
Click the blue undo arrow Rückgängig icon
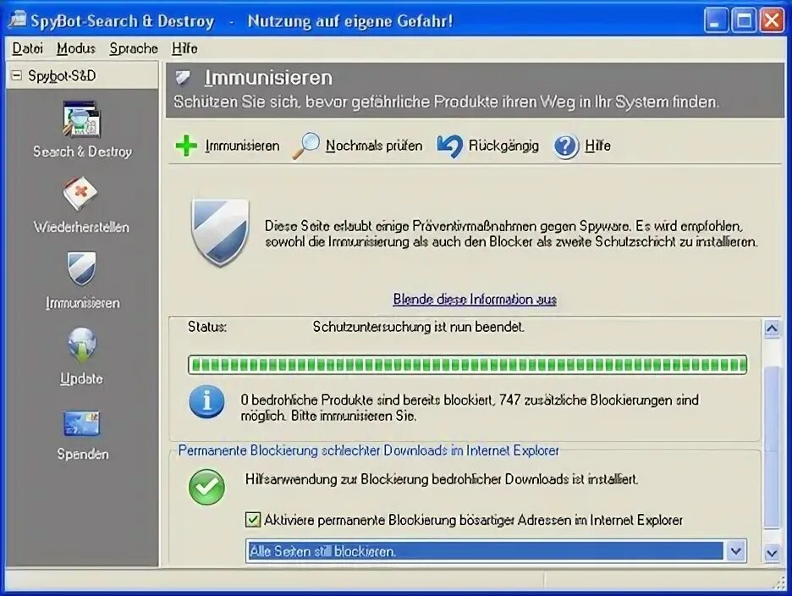(449, 146)
